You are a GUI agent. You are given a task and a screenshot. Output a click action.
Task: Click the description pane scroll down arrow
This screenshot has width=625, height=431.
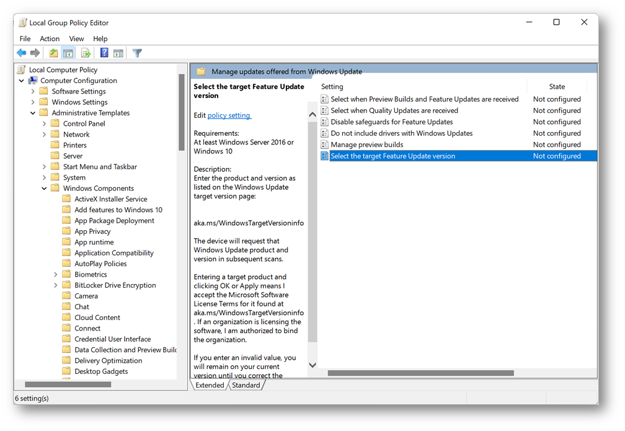coord(312,365)
